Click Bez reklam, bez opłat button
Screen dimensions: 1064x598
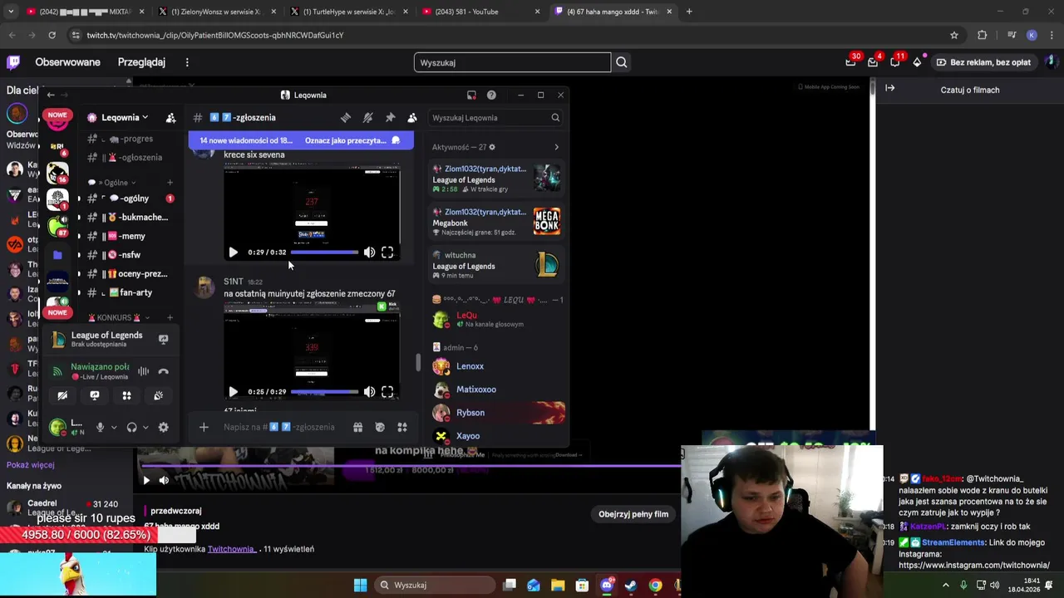[983, 62]
